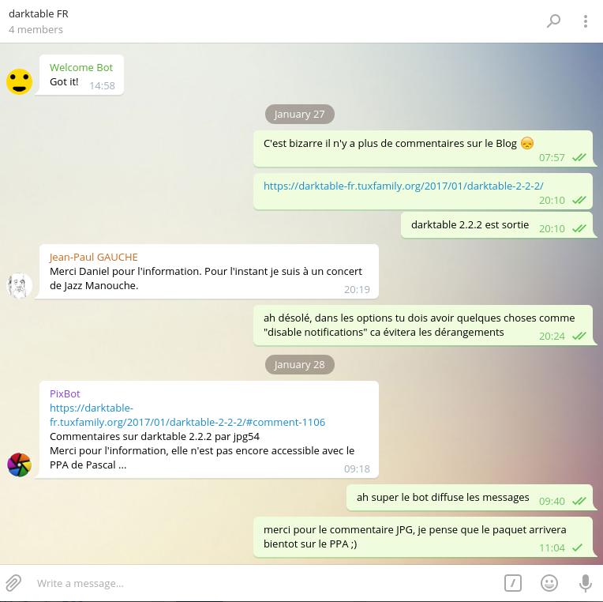The image size is (603, 602).
Task: Open PixBot's comment-1106 link
Action: (x=187, y=415)
